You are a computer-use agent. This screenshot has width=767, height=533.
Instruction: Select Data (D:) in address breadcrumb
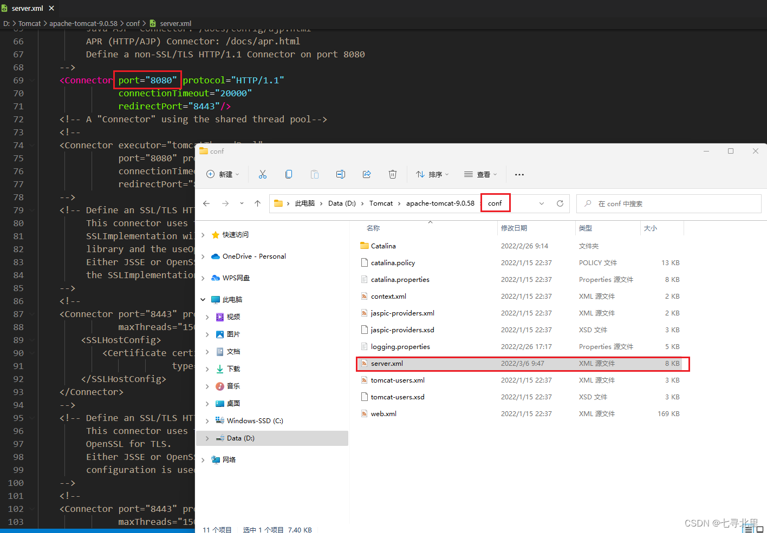342,203
